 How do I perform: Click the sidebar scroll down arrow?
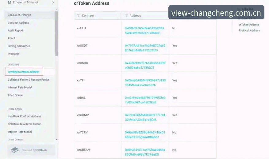(x=56, y=140)
